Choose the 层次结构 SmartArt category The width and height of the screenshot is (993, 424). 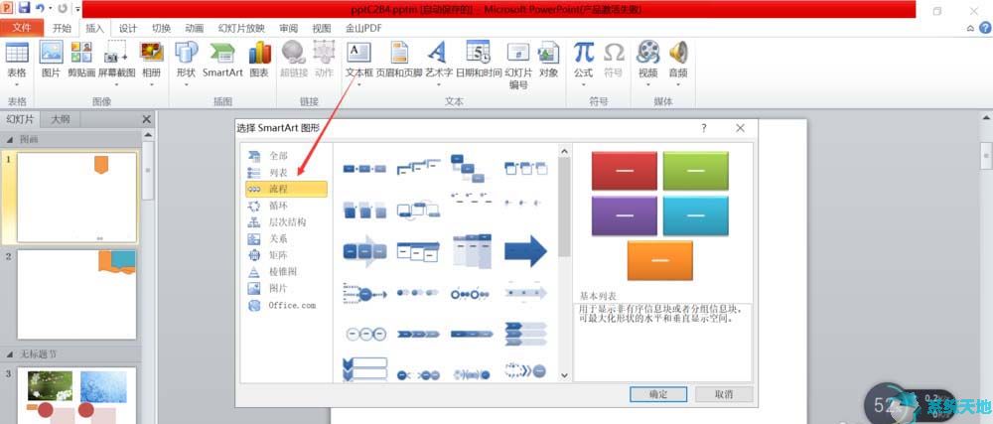coord(287,222)
